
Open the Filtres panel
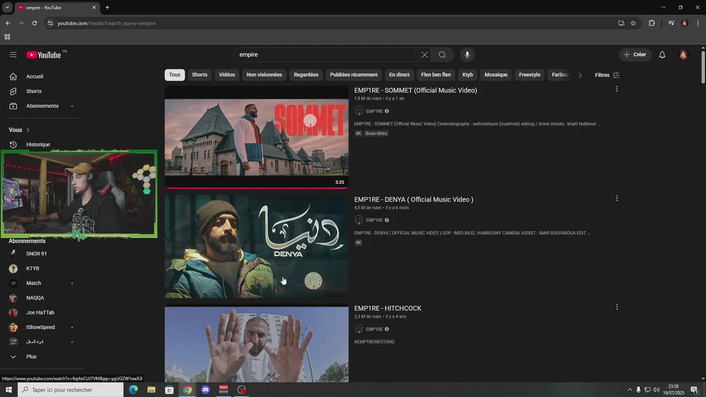click(x=607, y=75)
